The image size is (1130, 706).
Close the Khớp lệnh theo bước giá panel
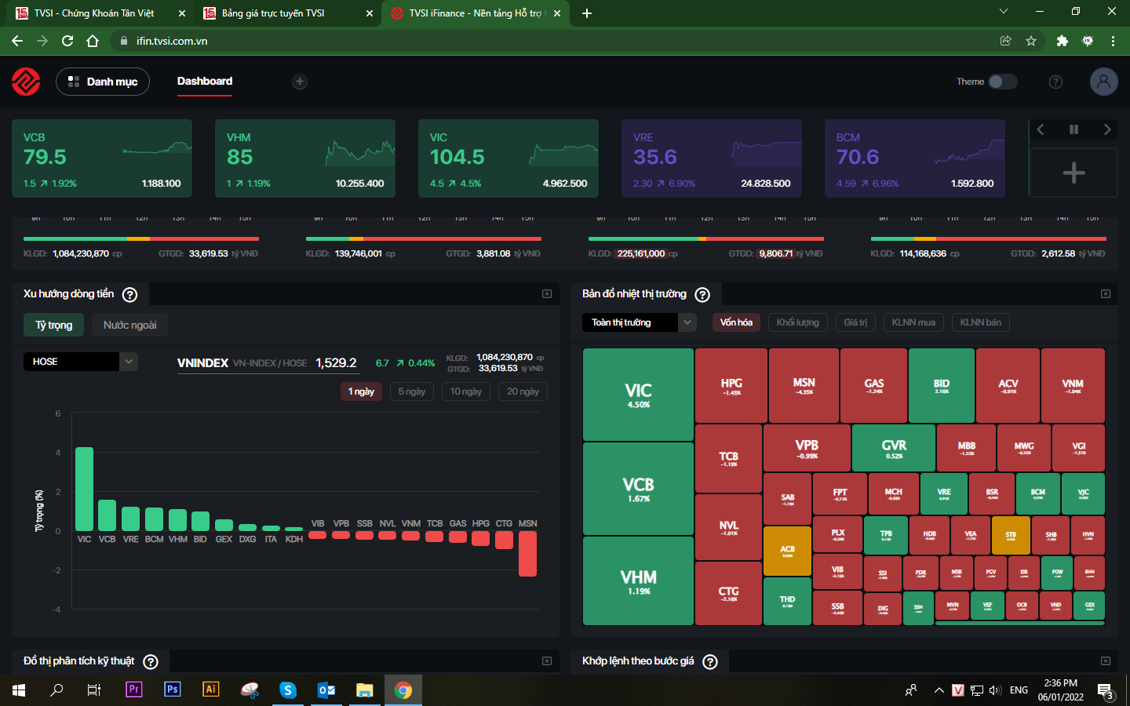pyautogui.click(x=1106, y=661)
